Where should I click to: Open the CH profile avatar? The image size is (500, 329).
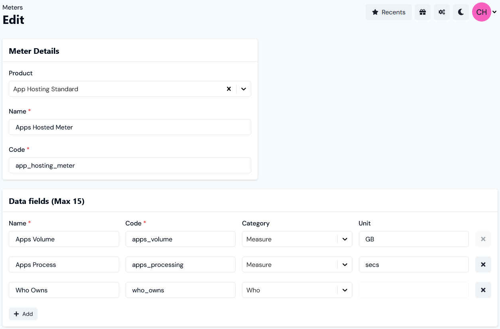tap(481, 12)
